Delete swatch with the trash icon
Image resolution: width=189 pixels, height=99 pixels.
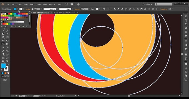tap(27, 26)
